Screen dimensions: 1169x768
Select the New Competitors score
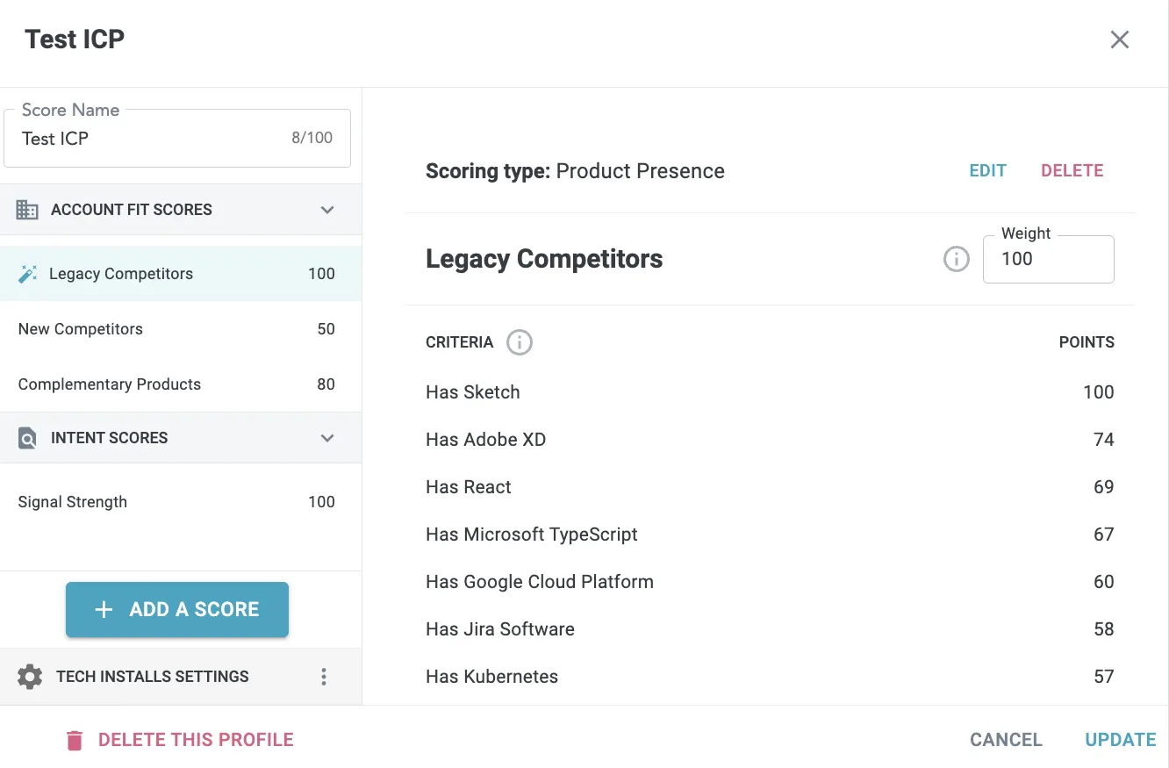pyautogui.click(x=181, y=329)
